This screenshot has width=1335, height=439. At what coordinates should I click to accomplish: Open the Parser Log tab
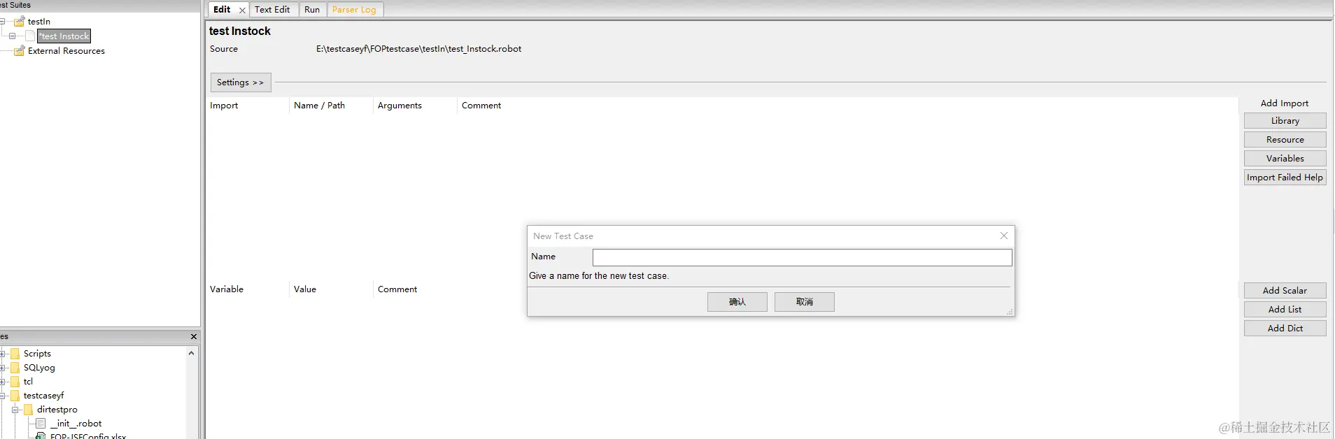pyautogui.click(x=354, y=10)
